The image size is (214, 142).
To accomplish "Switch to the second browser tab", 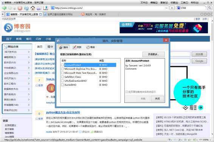I will pyautogui.click(x=60, y=14).
